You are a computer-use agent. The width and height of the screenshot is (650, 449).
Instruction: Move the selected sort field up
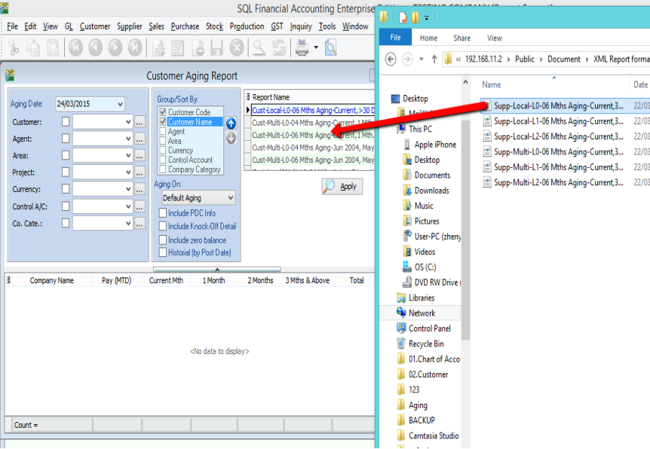[231, 124]
